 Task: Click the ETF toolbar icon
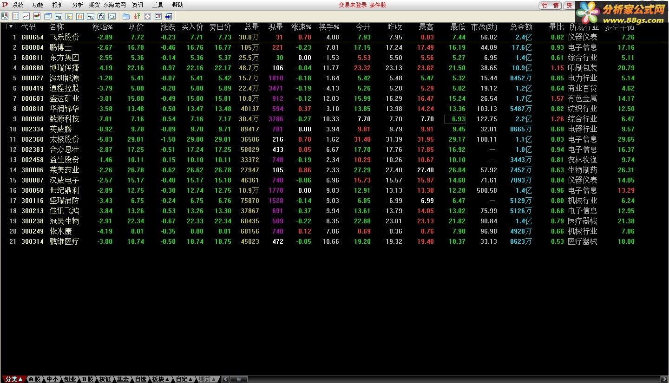pyautogui.click(x=158, y=16)
